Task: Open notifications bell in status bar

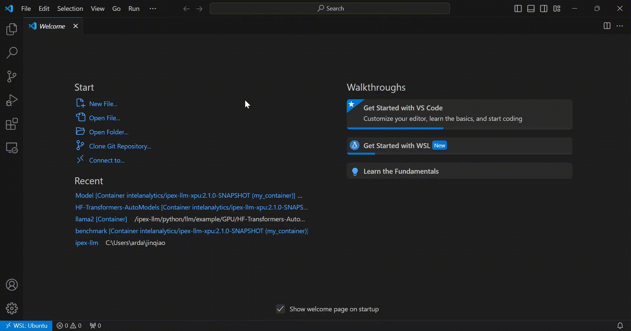Action: (620, 326)
